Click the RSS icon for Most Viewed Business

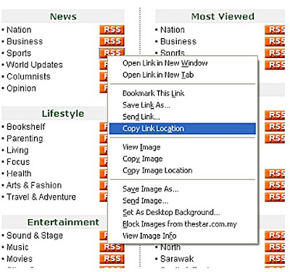pyautogui.click(x=275, y=41)
